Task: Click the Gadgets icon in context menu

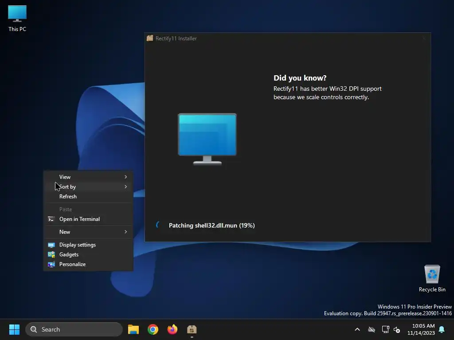Action: coord(51,255)
